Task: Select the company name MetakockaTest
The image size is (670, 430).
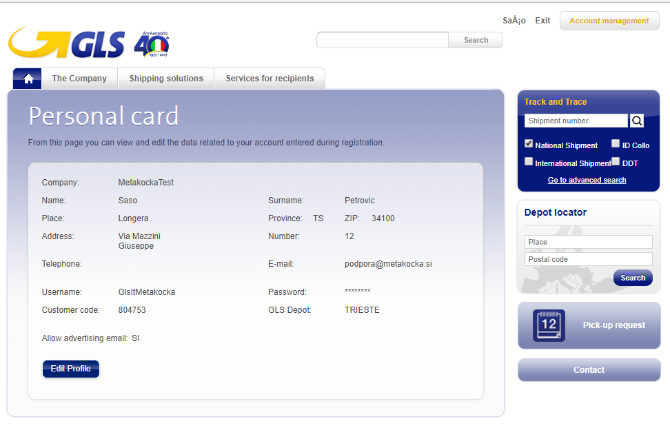Action: (x=145, y=183)
